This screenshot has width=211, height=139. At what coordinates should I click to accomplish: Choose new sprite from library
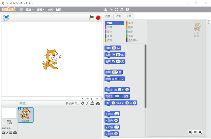[x=83, y=103]
